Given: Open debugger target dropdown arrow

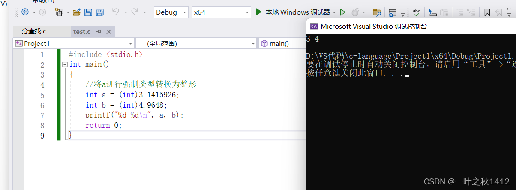Looking at the screenshot, I should [334, 12].
